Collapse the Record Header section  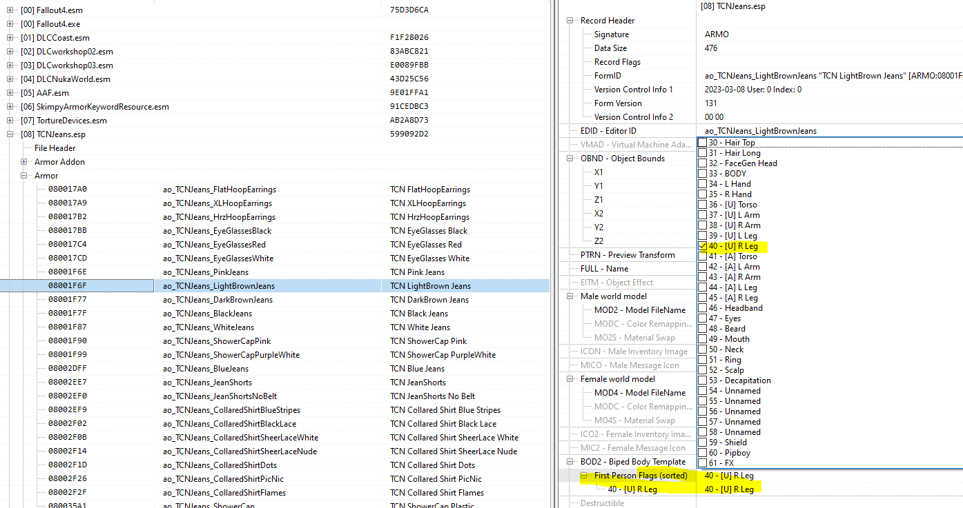570,21
